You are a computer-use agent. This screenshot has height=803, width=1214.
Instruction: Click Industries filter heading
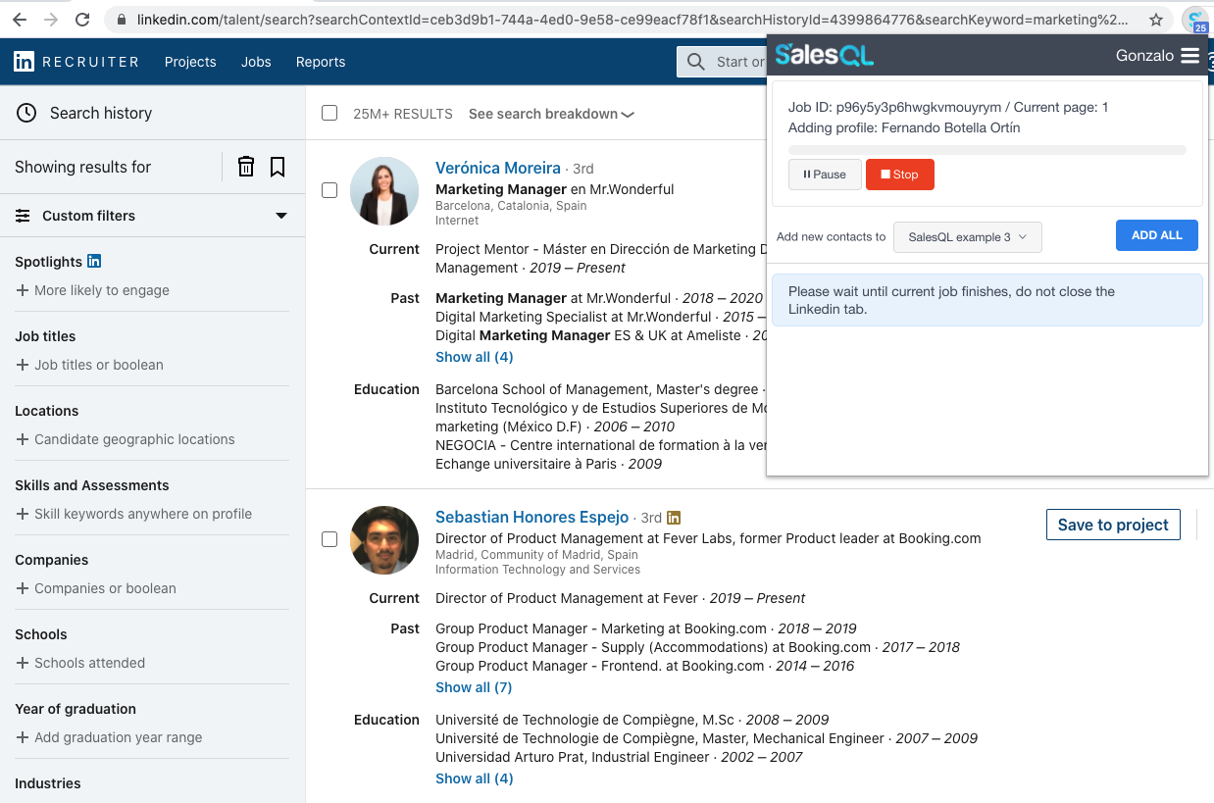tap(48, 783)
